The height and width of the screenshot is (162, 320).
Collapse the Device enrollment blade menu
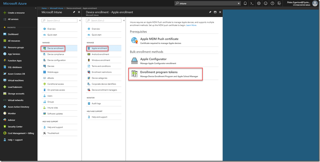pyautogui.click(x=124, y=20)
